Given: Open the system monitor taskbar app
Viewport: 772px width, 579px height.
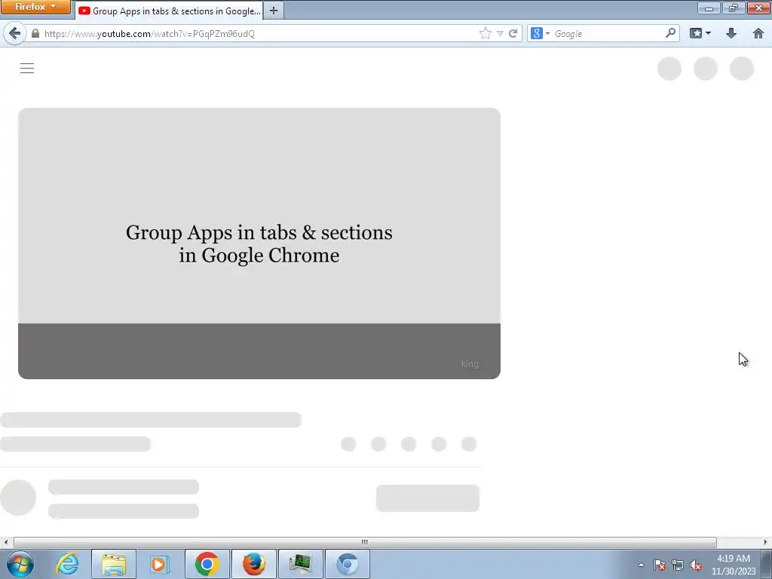Looking at the screenshot, I should click(301, 564).
